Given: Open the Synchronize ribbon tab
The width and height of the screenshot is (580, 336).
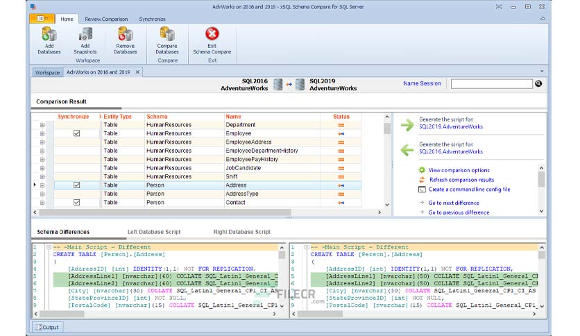Looking at the screenshot, I should (153, 19).
